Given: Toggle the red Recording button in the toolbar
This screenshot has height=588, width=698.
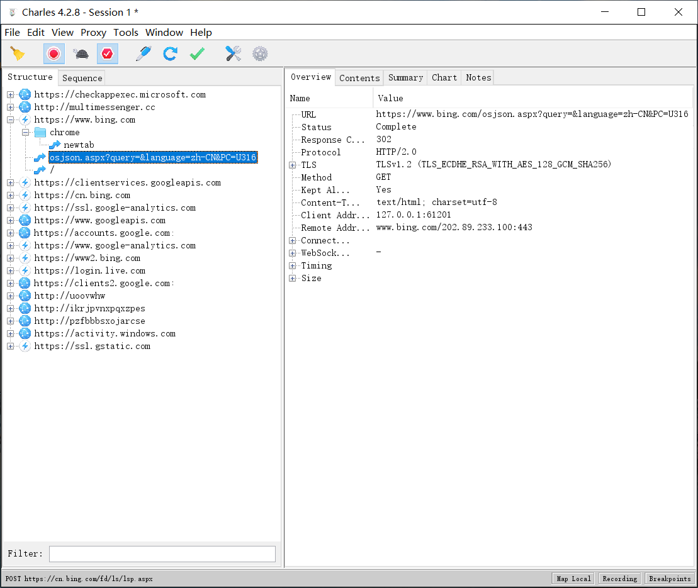Looking at the screenshot, I should 53,54.
